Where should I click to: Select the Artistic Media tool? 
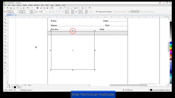[x=5, y=32]
